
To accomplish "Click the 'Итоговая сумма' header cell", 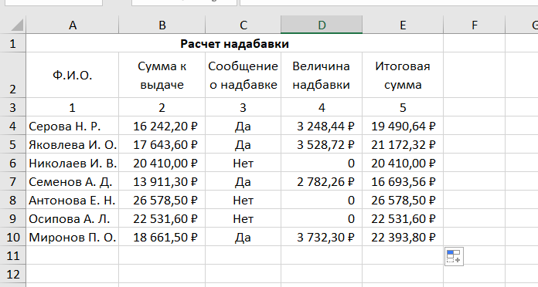I will 403,75.
